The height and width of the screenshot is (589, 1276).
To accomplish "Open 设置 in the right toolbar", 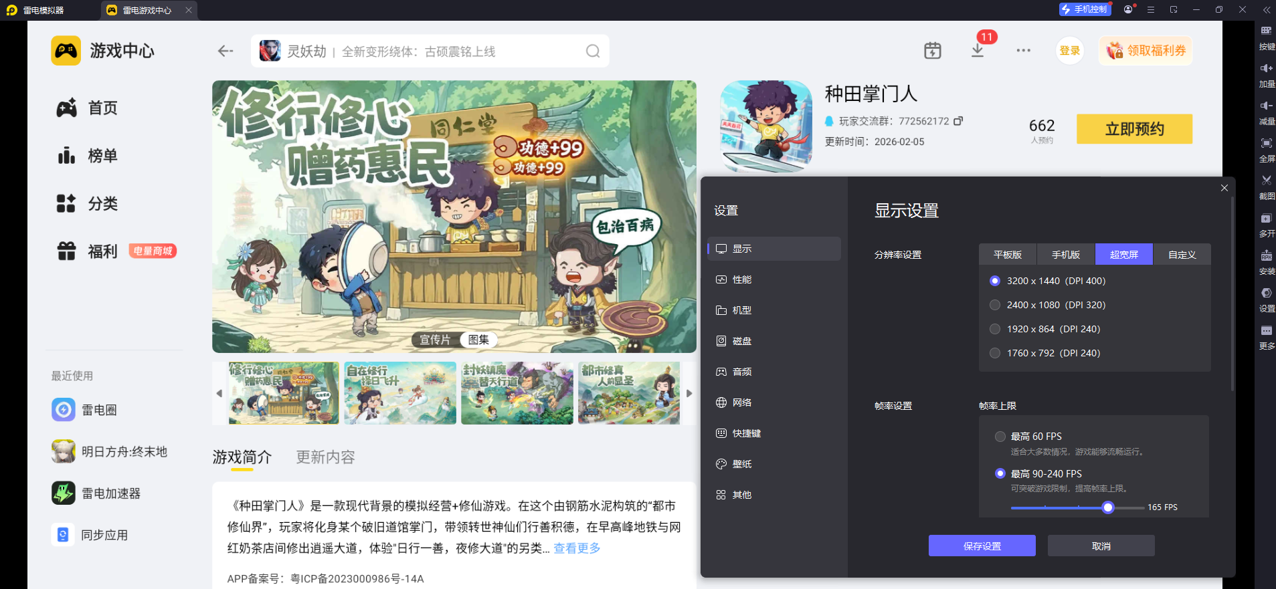I will pyautogui.click(x=1267, y=300).
